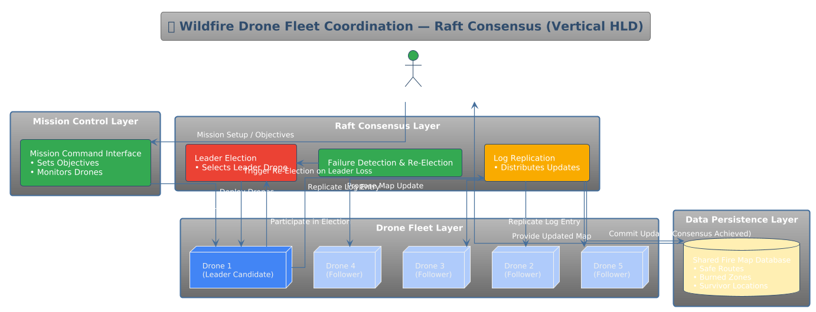The height and width of the screenshot is (312, 816).
Task: Click the red Leader Election box
Action: (241, 163)
